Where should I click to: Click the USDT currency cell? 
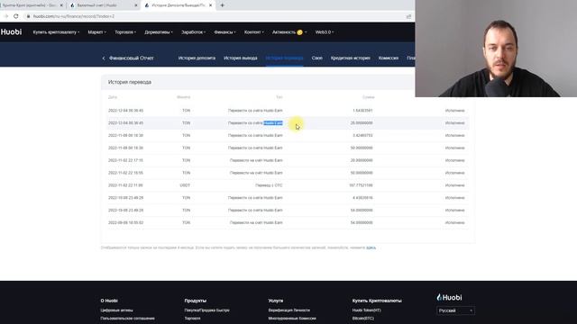tap(185, 185)
